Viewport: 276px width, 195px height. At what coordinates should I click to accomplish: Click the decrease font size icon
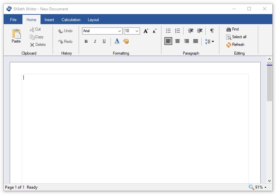(x=154, y=31)
